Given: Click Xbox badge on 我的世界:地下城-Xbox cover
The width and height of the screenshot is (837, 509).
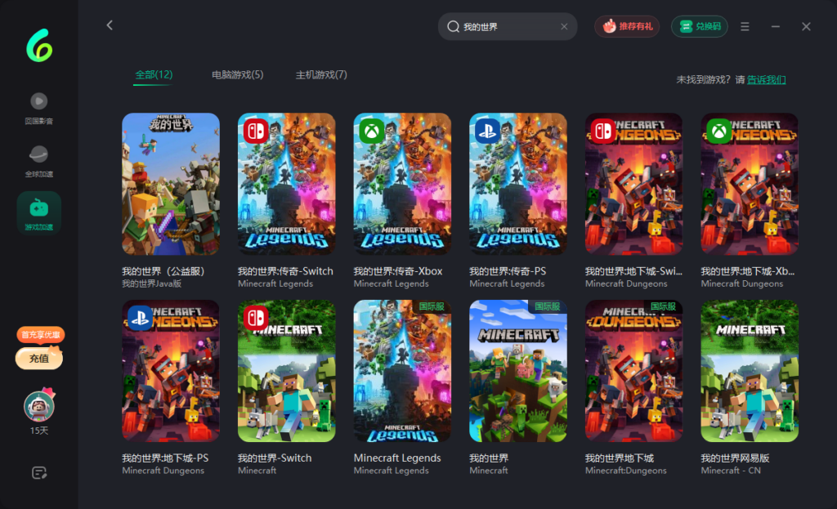Looking at the screenshot, I should click(x=719, y=131).
